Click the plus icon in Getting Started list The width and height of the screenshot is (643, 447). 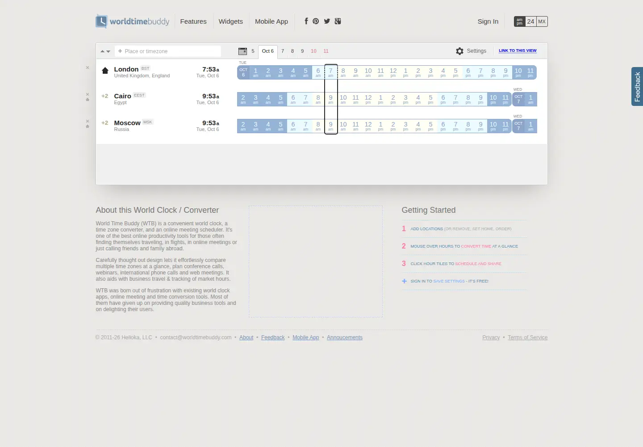pos(404,281)
